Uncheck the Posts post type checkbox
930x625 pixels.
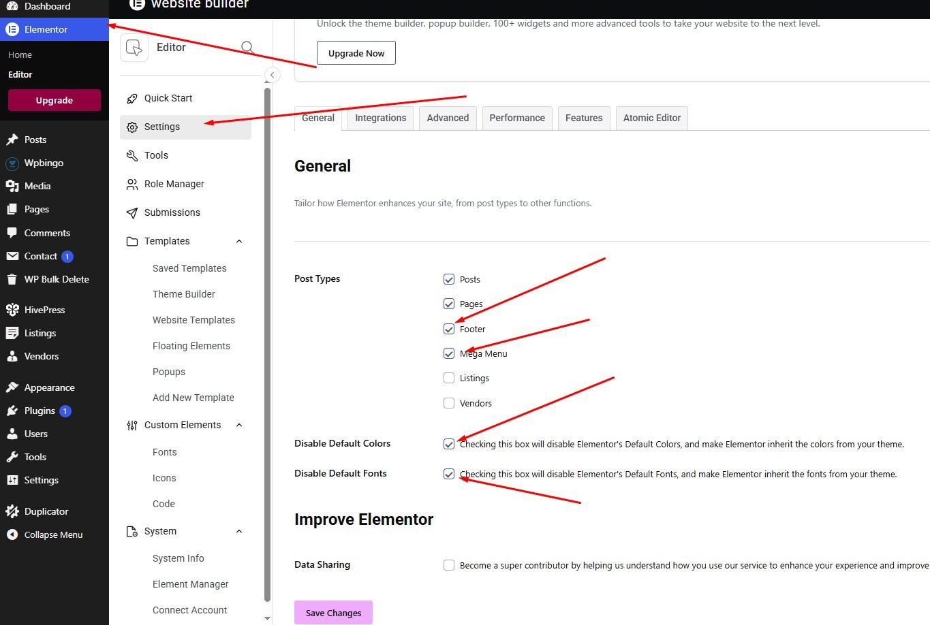click(x=449, y=279)
